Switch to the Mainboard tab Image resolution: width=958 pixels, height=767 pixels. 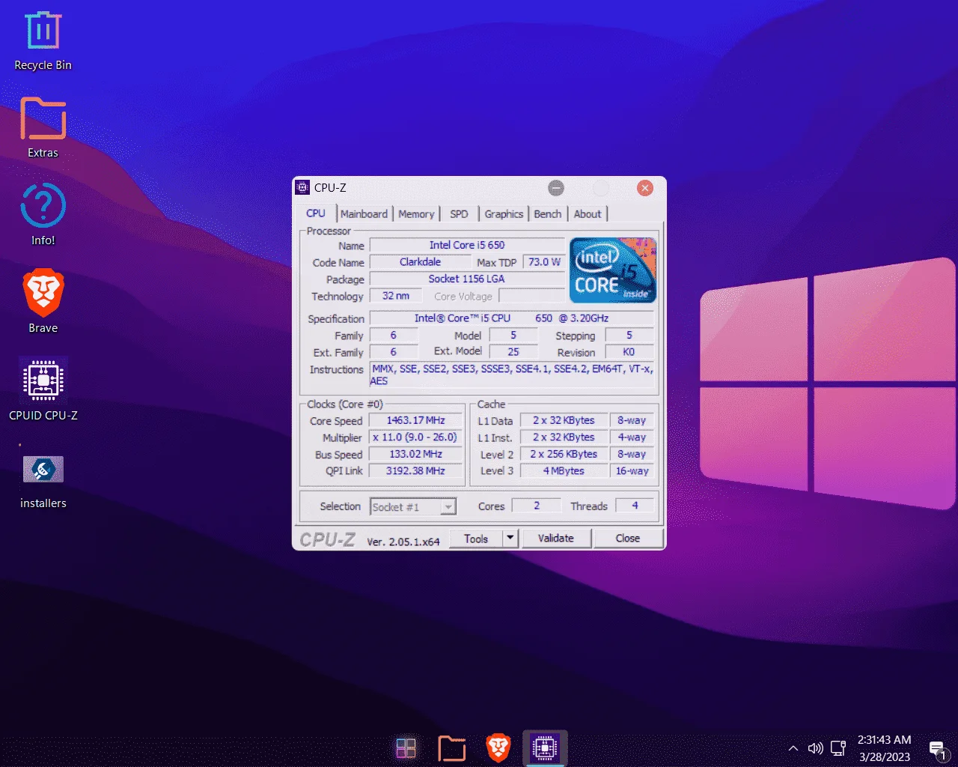pyautogui.click(x=364, y=214)
